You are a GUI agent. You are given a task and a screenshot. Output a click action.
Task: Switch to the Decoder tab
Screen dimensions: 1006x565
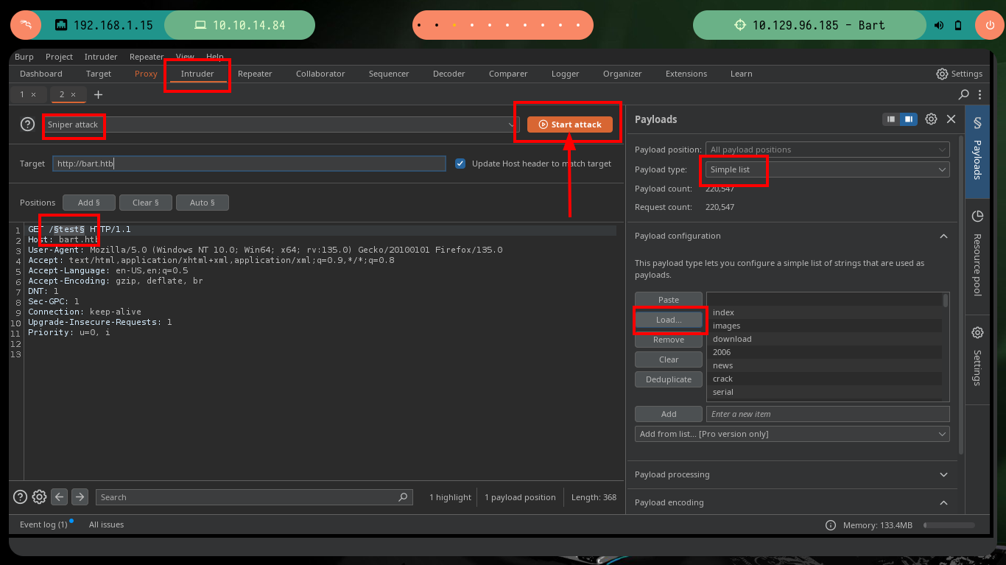(x=449, y=74)
